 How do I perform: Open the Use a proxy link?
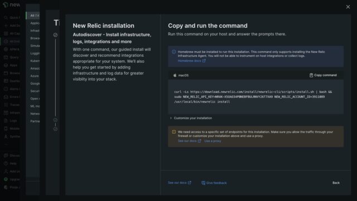pos(213,141)
